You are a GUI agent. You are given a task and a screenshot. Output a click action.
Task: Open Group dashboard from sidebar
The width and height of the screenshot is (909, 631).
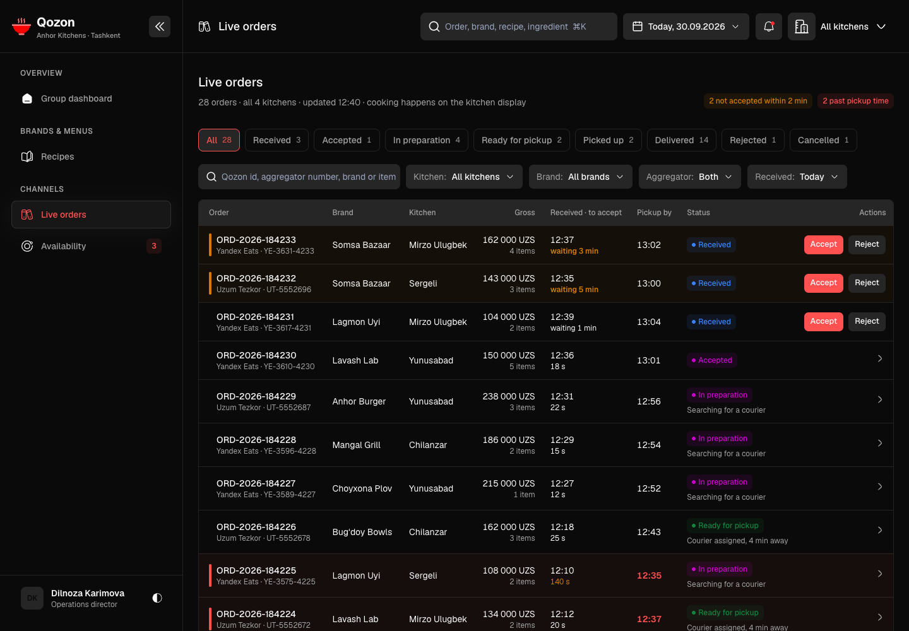91,98
